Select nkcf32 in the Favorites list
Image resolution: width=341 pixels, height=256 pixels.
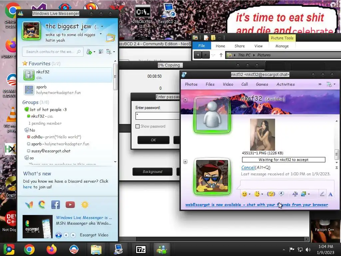coord(65,75)
